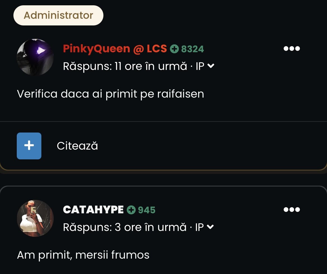Open PinkyQueen's profile avatar
Viewport: 327px width, 274px height.
[35, 57]
